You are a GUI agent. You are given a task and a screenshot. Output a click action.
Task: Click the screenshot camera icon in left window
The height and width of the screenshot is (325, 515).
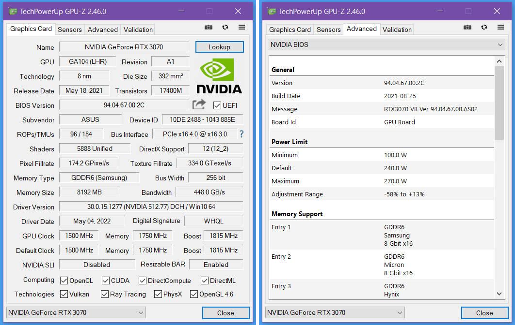(x=209, y=27)
